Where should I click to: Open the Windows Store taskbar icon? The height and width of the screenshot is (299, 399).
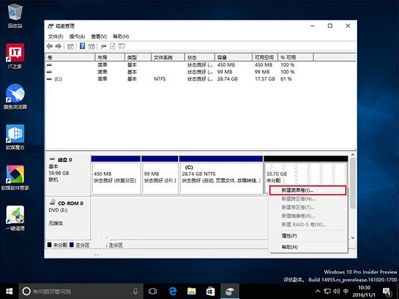coord(209,291)
